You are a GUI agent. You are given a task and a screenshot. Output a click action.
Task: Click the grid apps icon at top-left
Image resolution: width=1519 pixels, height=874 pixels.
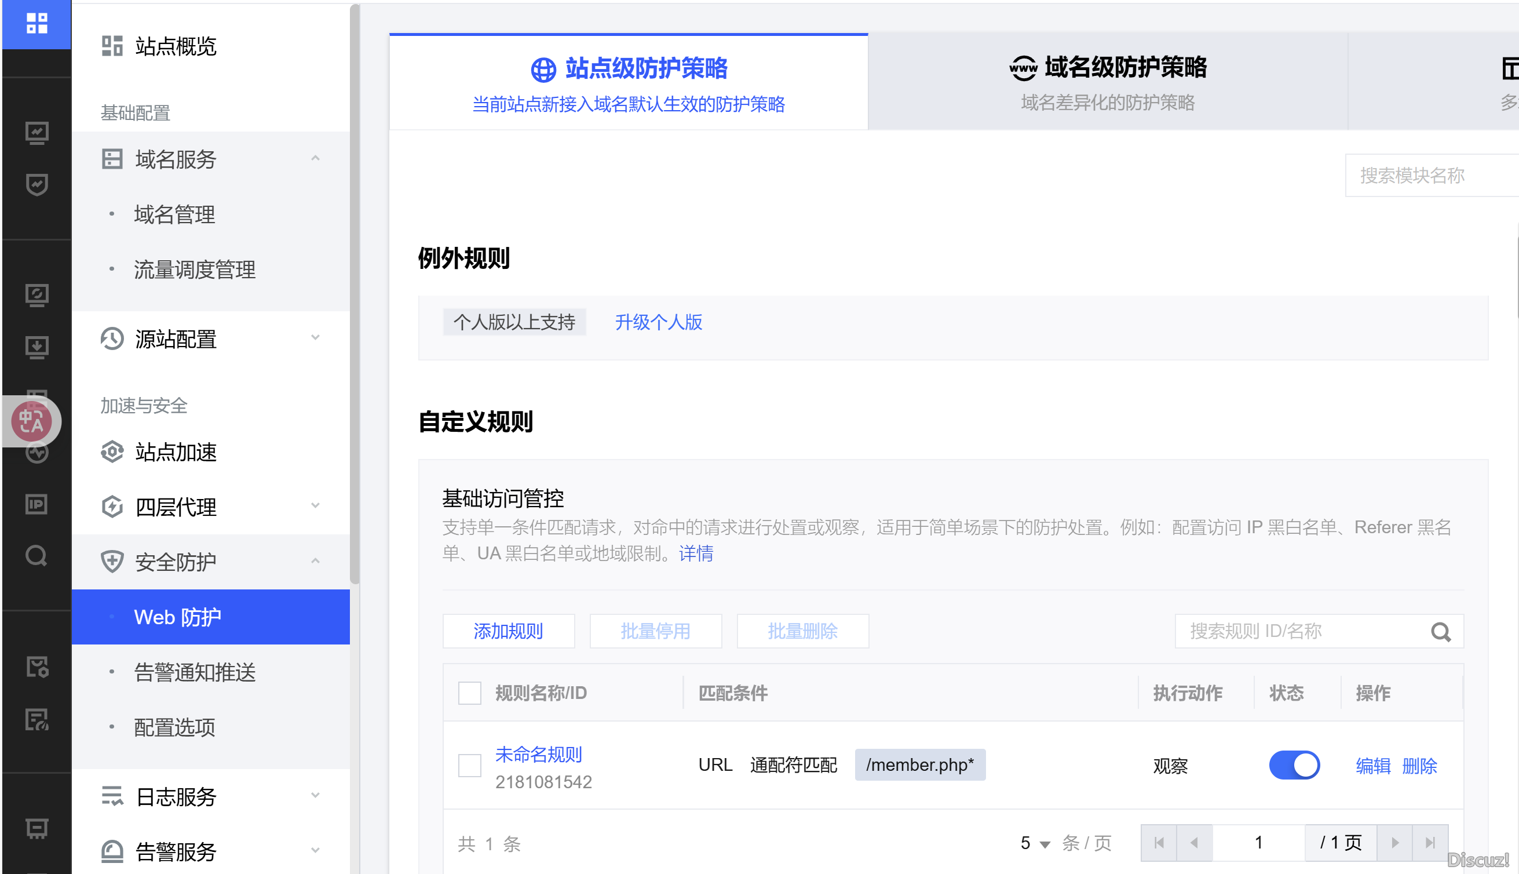36,23
